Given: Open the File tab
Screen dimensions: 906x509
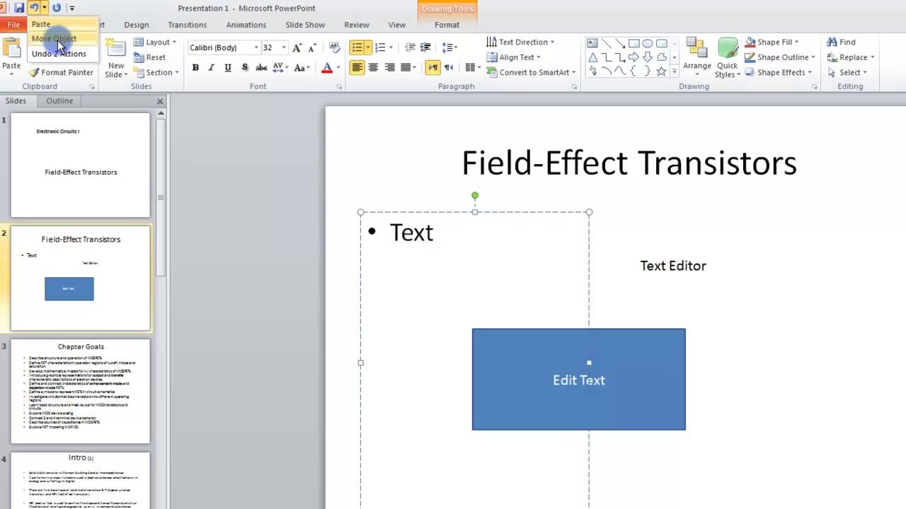Looking at the screenshot, I should point(13,25).
